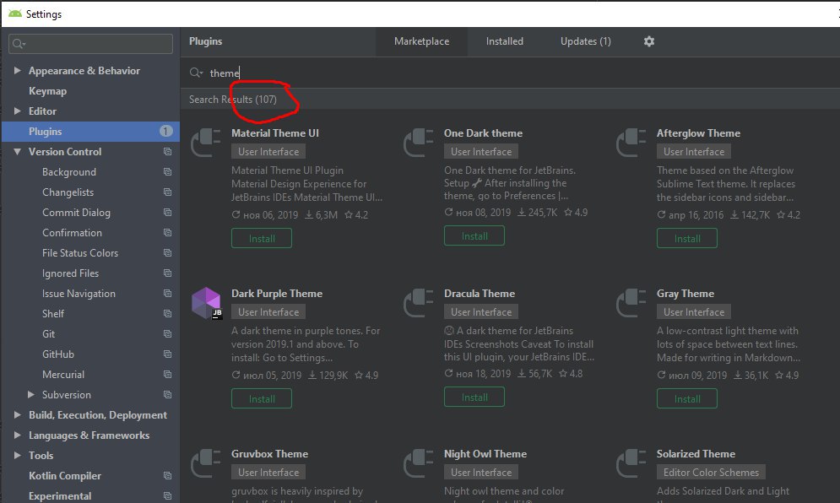Image resolution: width=840 pixels, height=503 pixels.
Task: Click the project-level icon beside Version Control
Action: (168, 152)
